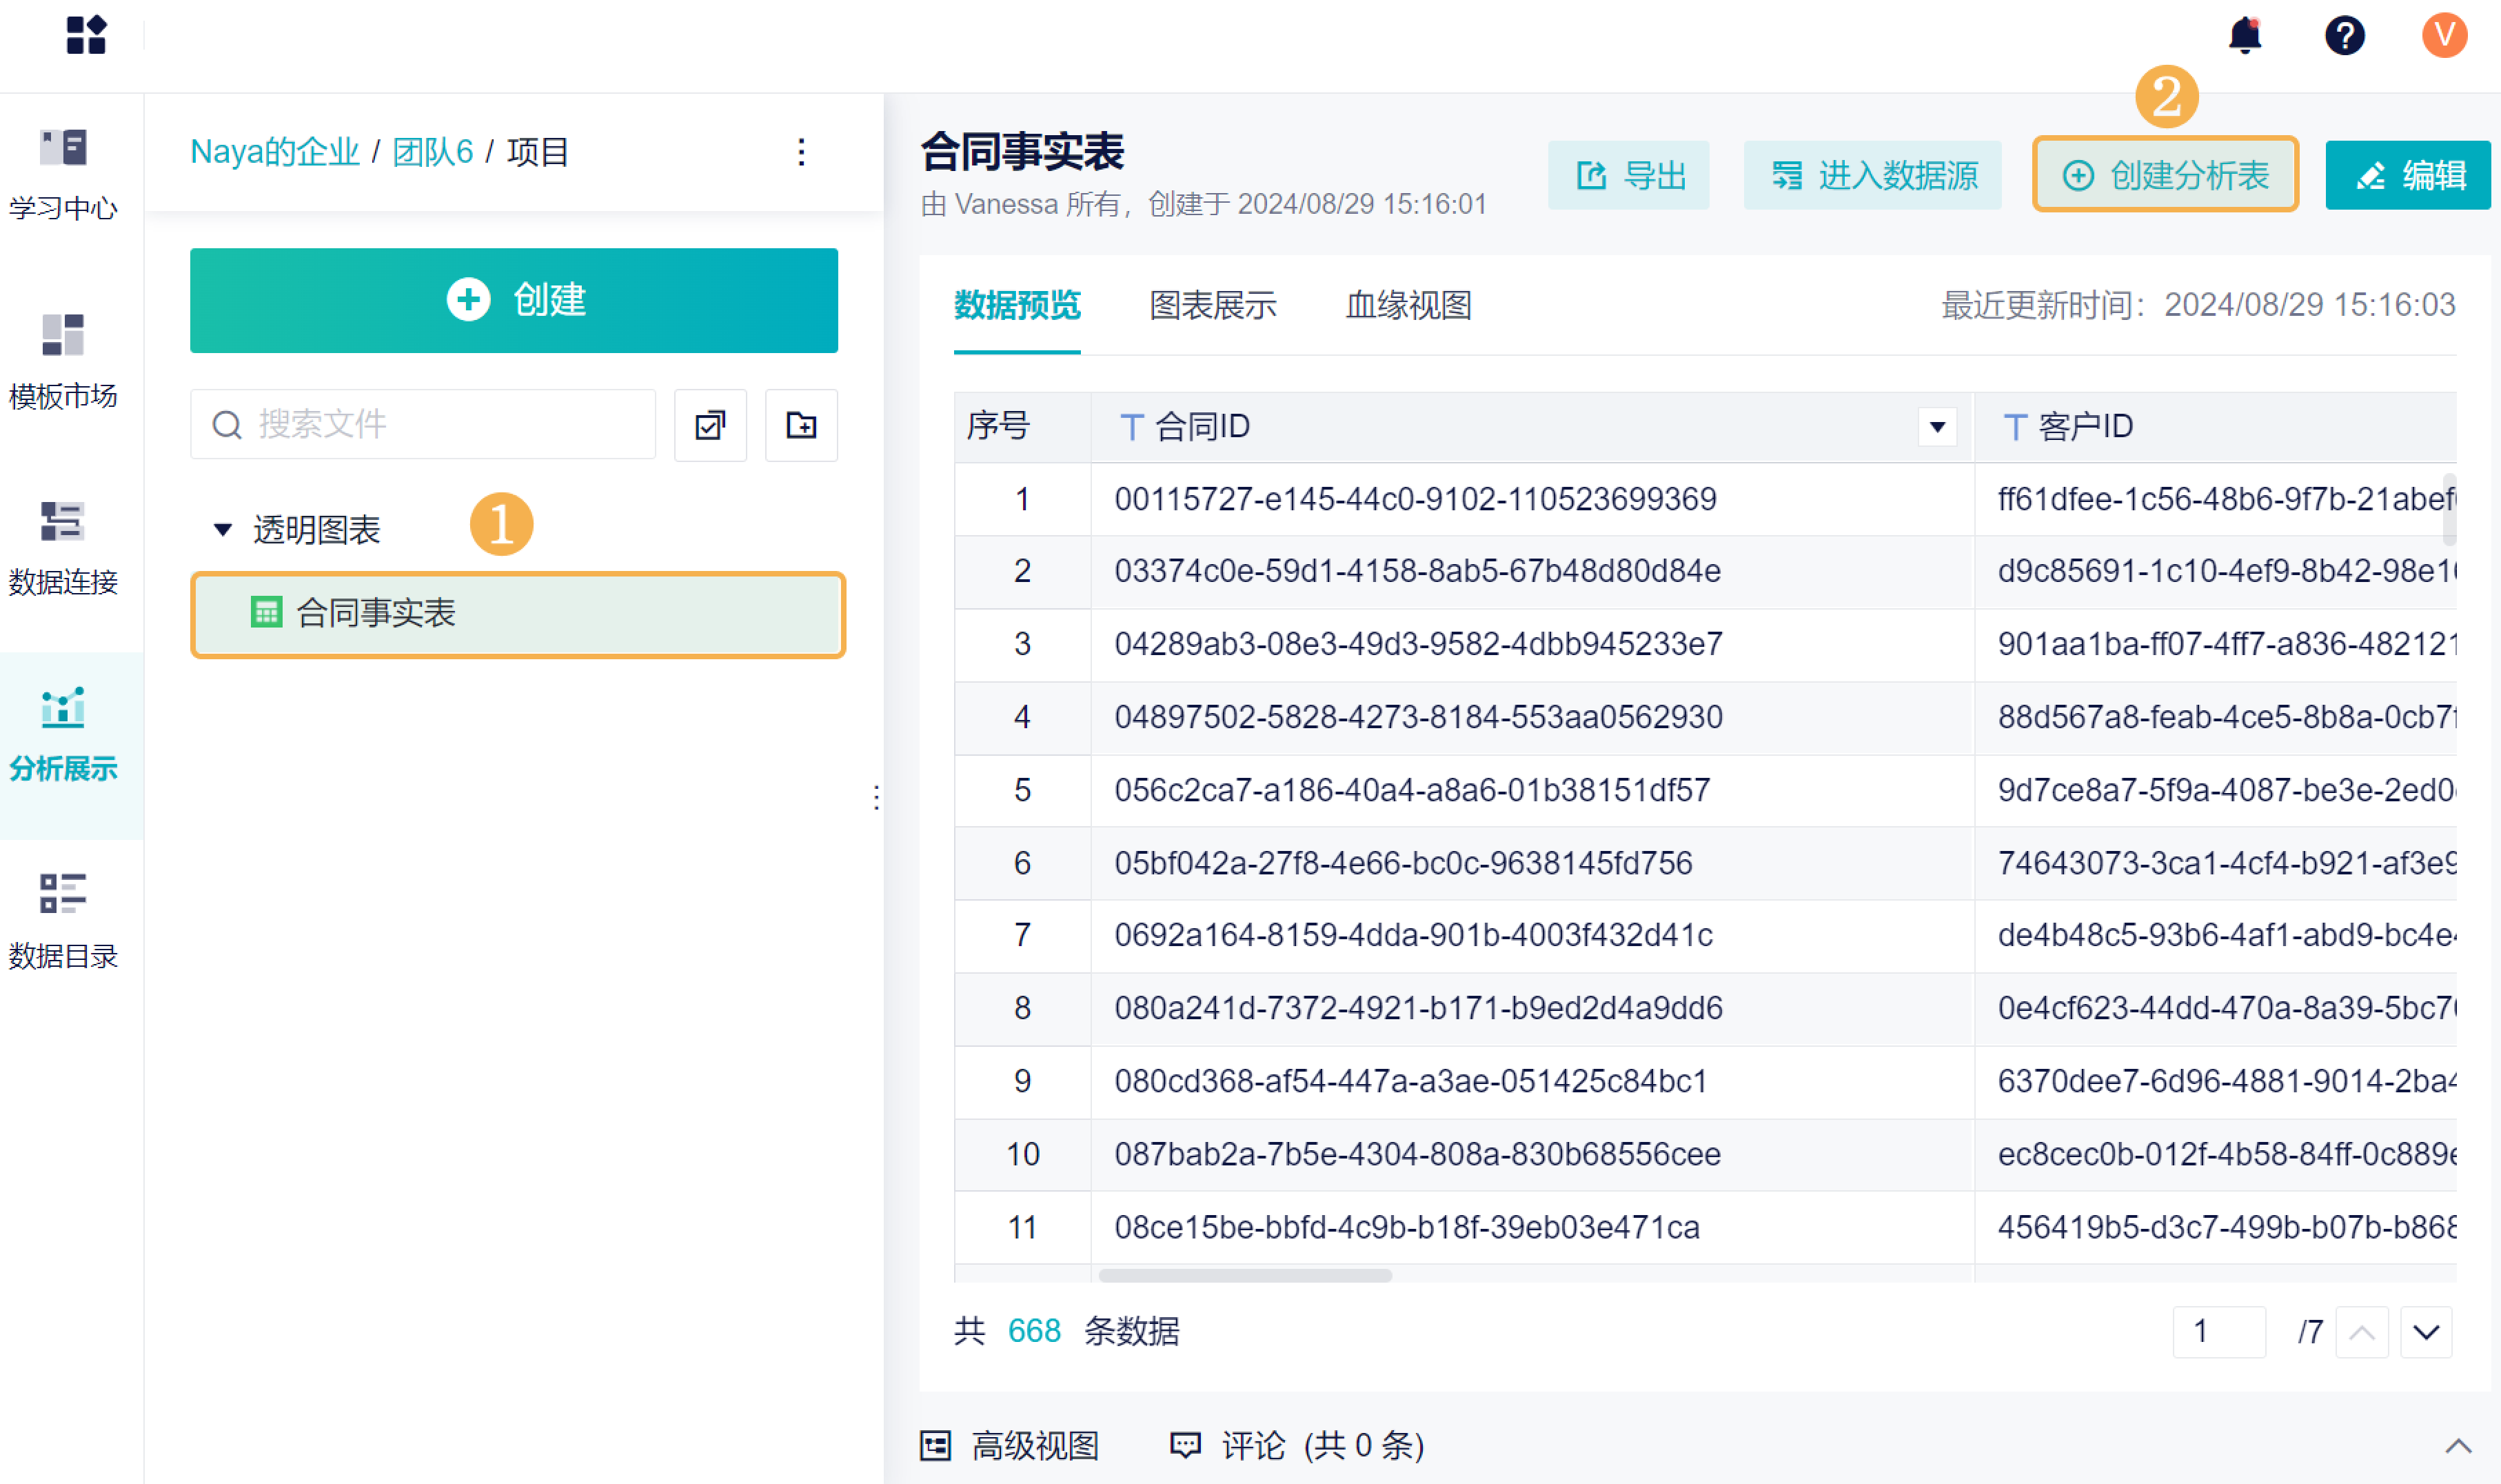Image resolution: width=2501 pixels, height=1484 pixels.
Task: Click row number 10 cell
Action: (1022, 1154)
